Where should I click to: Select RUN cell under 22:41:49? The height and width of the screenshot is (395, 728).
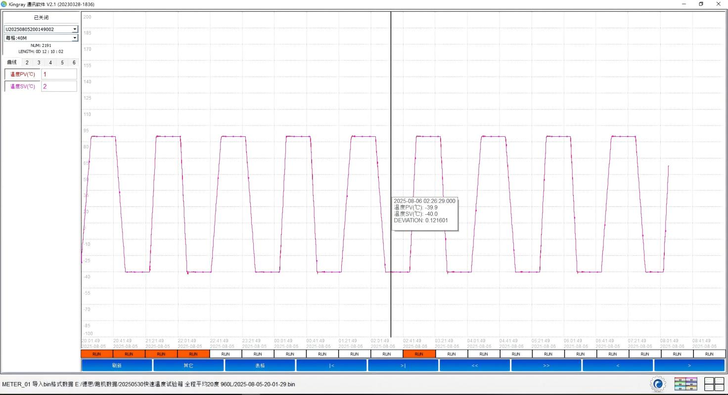pos(226,354)
